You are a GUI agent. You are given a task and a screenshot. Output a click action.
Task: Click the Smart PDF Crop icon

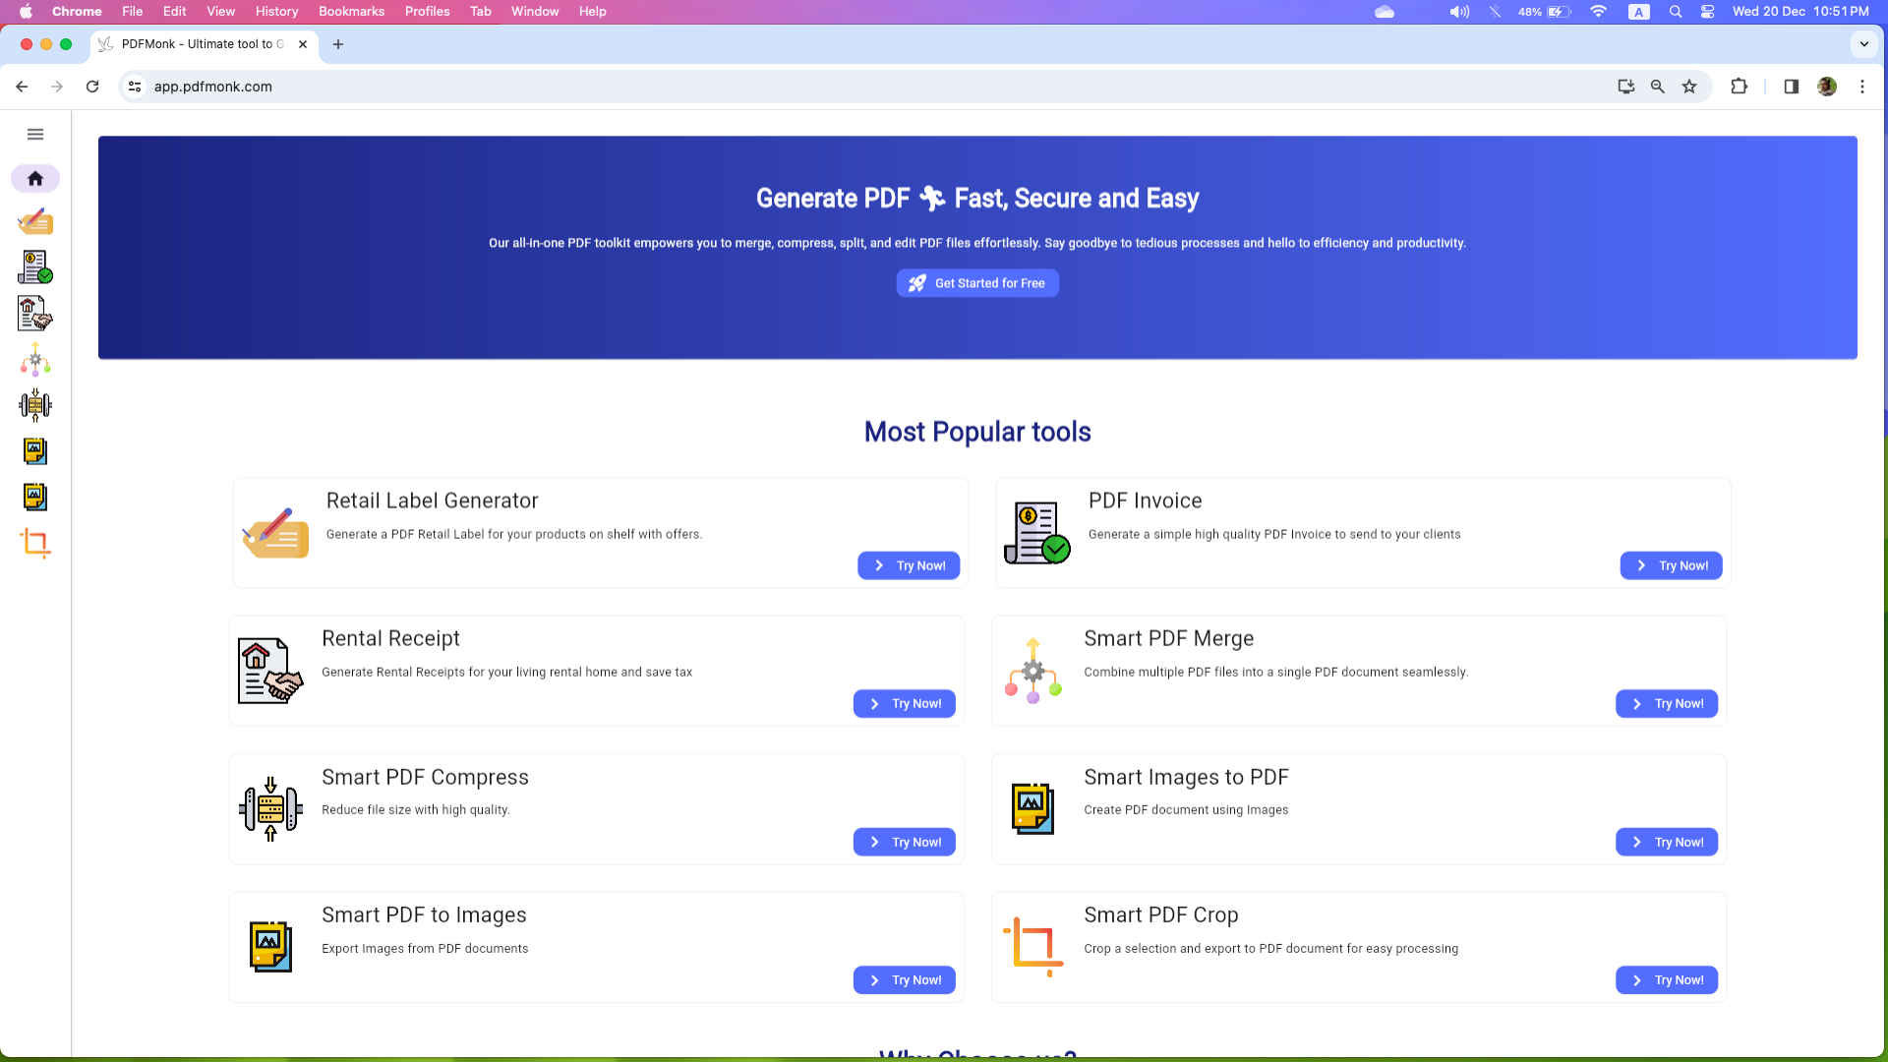tap(1033, 945)
